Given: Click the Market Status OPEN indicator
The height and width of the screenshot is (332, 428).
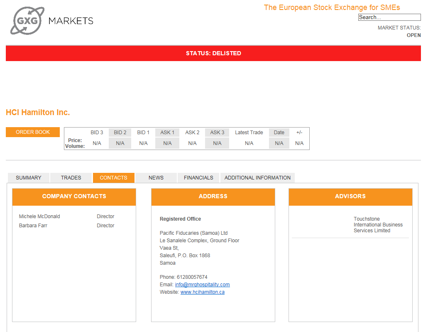Looking at the screenshot, I should click(413, 35).
